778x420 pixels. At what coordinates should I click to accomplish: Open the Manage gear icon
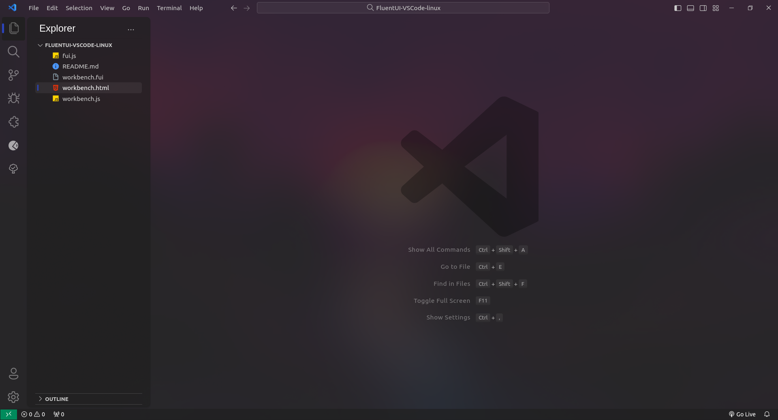[x=14, y=397]
